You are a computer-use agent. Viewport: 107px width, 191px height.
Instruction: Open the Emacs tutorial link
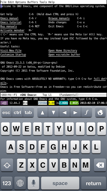pos(11,22)
